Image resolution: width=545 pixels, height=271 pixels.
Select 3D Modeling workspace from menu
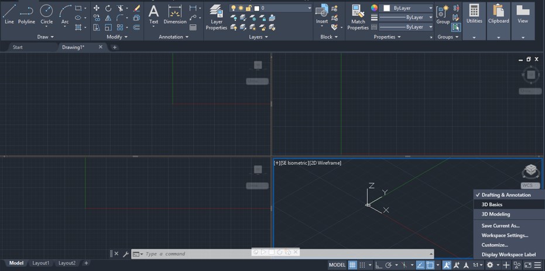(x=496, y=214)
